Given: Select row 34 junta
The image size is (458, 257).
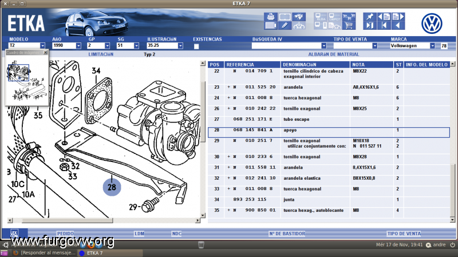Looking at the screenshot, I should pos(329,202).
